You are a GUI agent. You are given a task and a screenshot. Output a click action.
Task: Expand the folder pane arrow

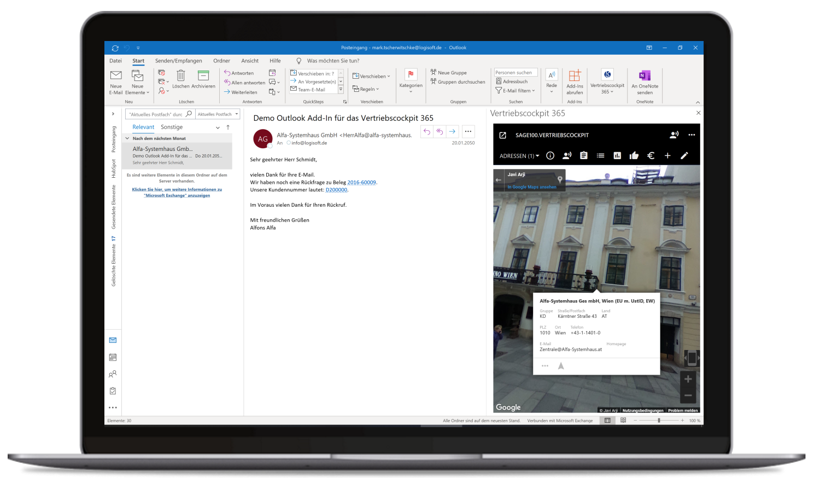pyautogui.click(x=113, y=114)
